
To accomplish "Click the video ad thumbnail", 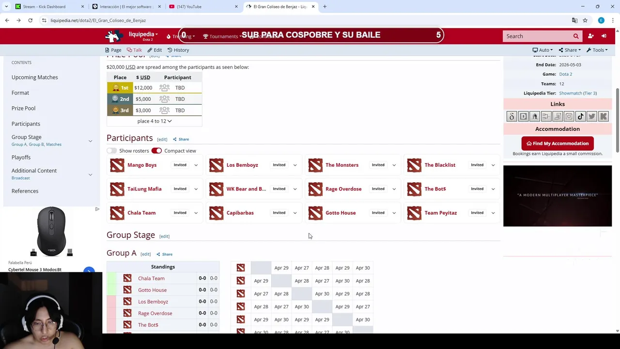I will (x=558, y=196).
